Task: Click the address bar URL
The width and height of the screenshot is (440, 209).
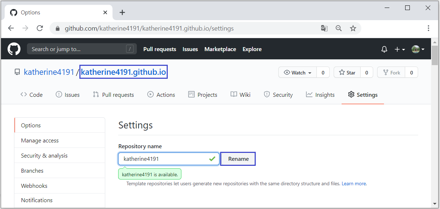Action: (149, 28)
